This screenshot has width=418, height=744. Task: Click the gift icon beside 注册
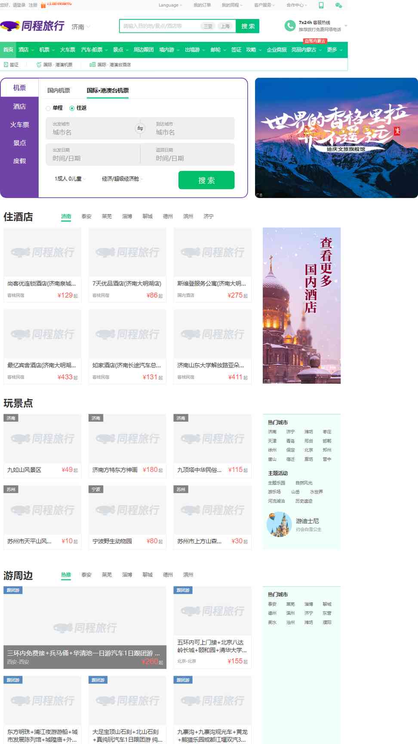point(43,5)
